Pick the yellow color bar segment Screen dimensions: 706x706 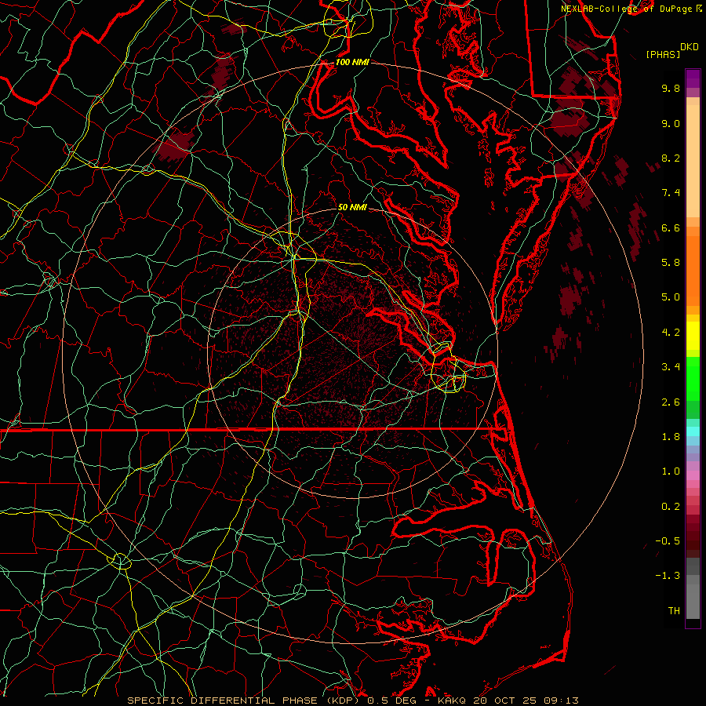point(693,336)
